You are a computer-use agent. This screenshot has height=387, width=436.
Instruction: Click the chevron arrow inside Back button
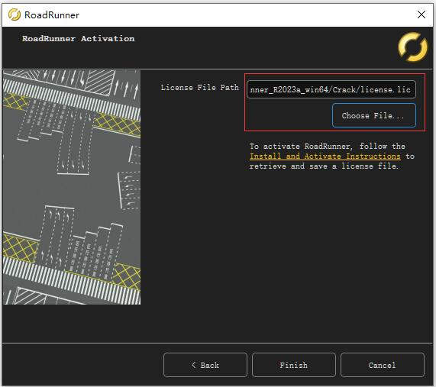194,365
